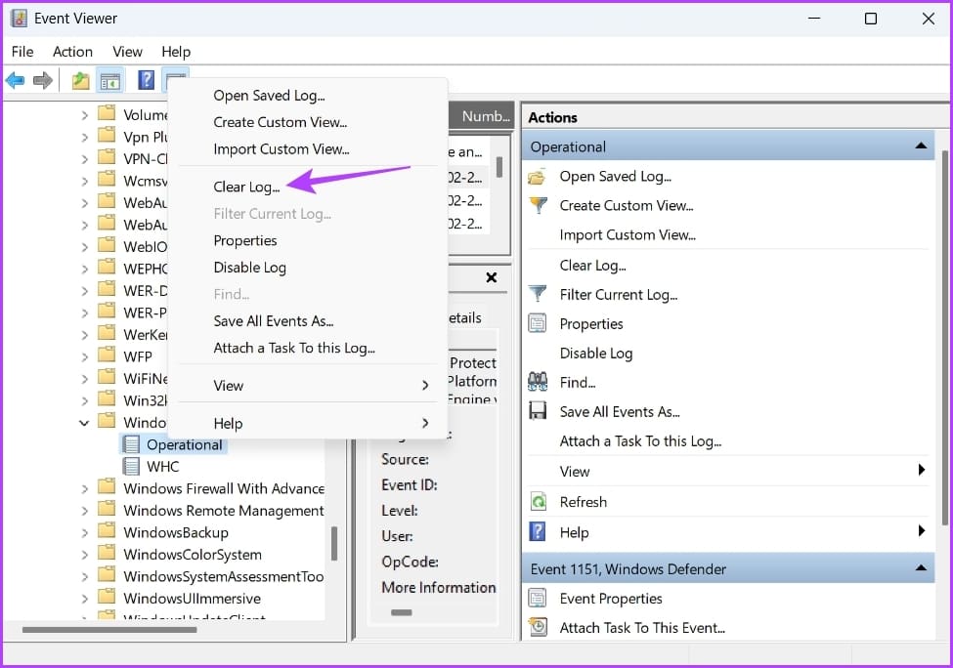Click the WindowsBackup folder icon
Viewport: 953px width, 668px height.
tap(107, 531)
